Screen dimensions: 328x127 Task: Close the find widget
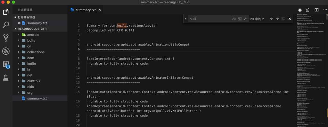click(x=290, y=19)
